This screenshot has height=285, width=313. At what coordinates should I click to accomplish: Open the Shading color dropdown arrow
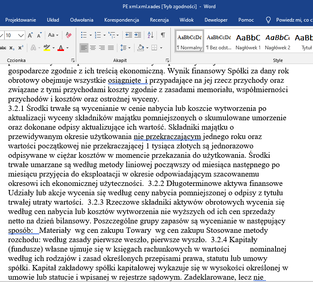pos(147,48)
